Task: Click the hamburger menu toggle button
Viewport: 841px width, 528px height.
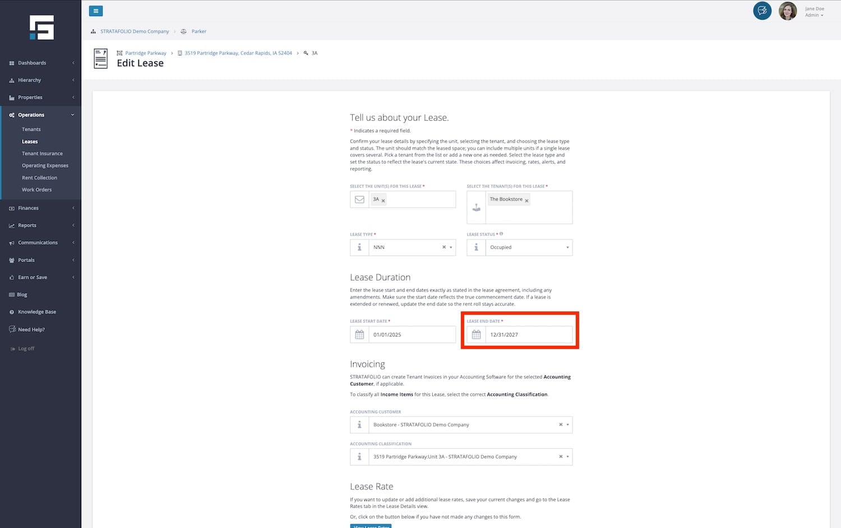Action: (96, 11)
